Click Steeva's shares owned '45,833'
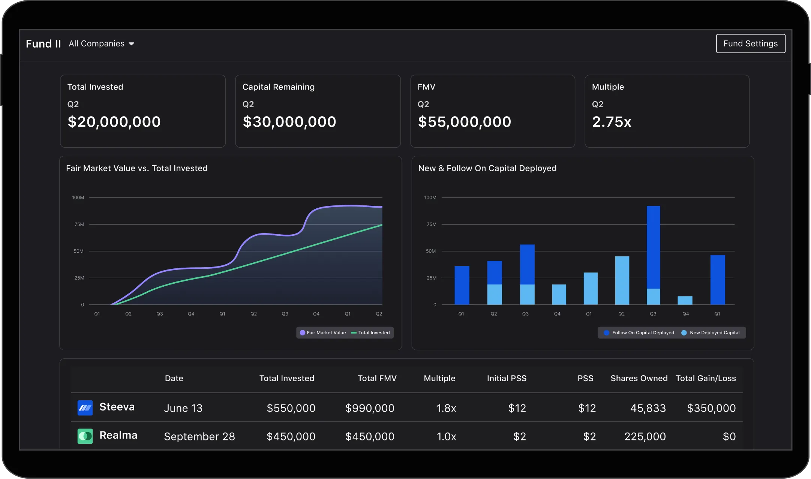 pyautogui.click(x=648, y=408)
